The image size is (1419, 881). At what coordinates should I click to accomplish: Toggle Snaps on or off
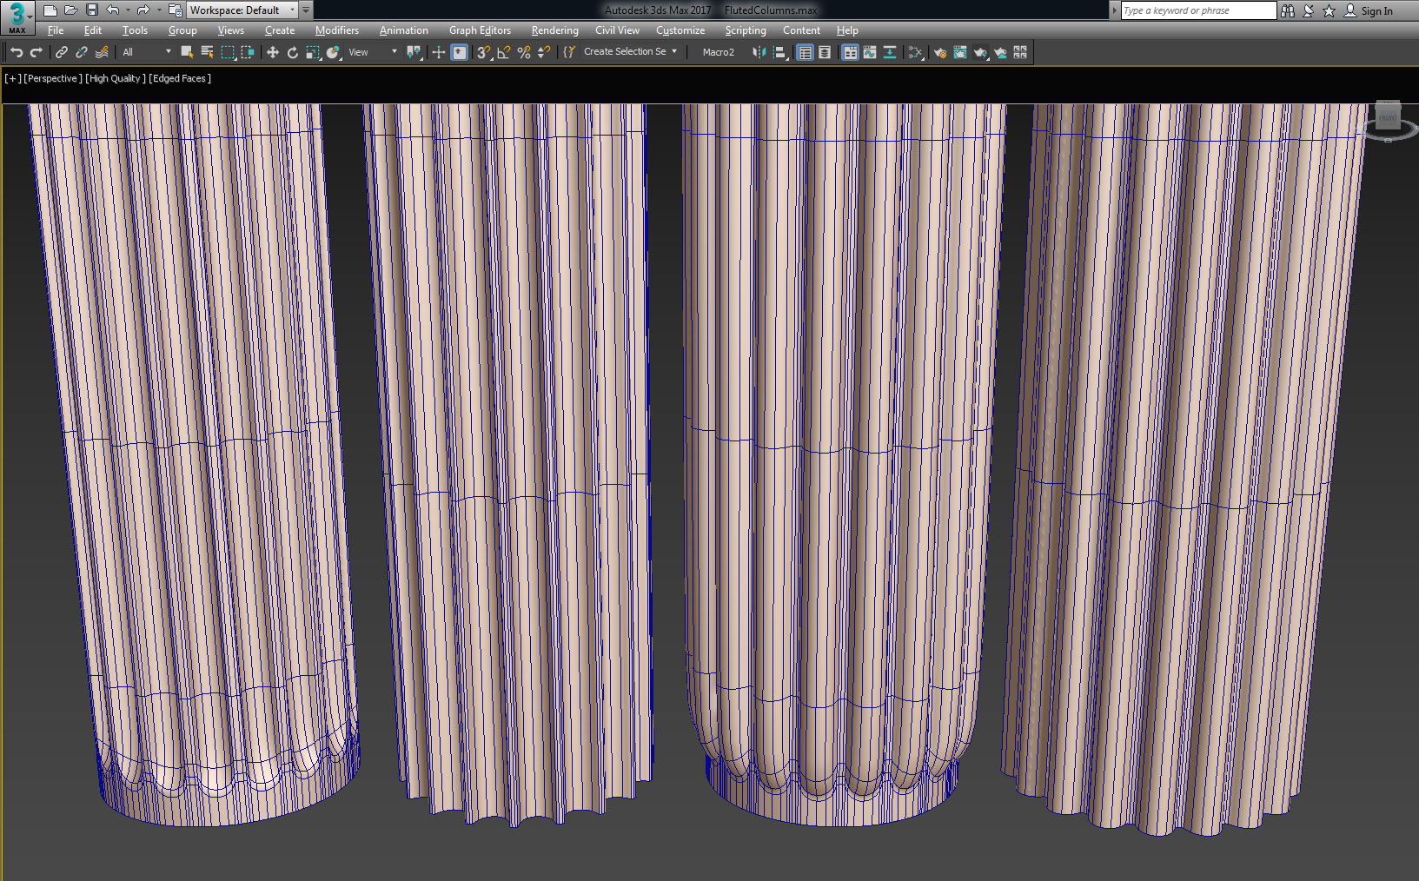[x=483, y=52]
